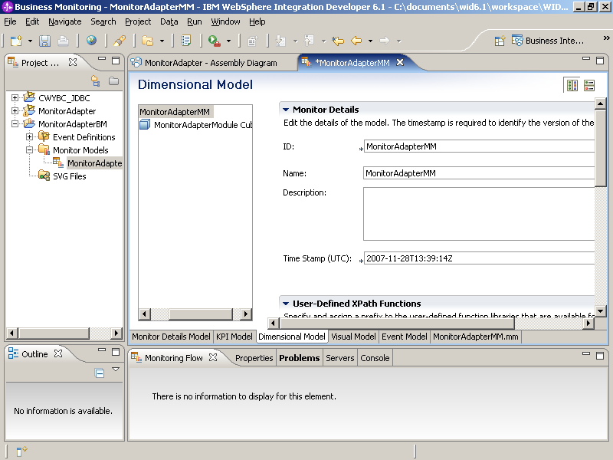Screen dimensions: 613x460
Task: Close the *MonitorAdapterMM editor tab
Action: [400, 62]
